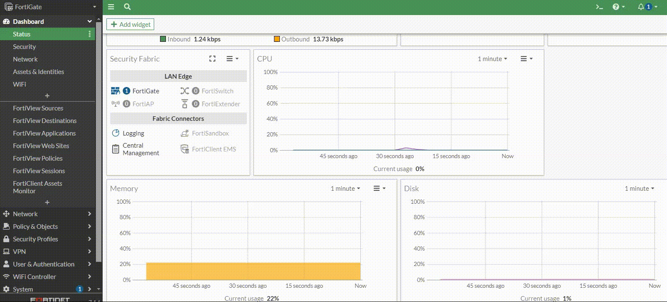Screen dimensions: 667x302
Task: Click the Logging connector icon
Action: click(116, 133)
